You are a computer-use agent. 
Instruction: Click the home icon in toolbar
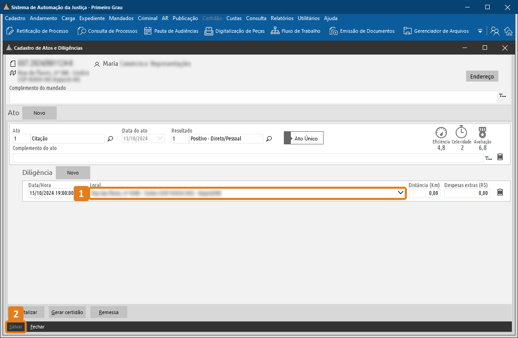click(508, 31)
